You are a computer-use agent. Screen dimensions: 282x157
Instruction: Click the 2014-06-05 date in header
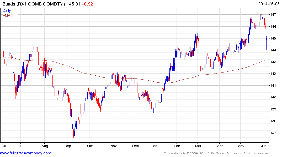point(269,4)
